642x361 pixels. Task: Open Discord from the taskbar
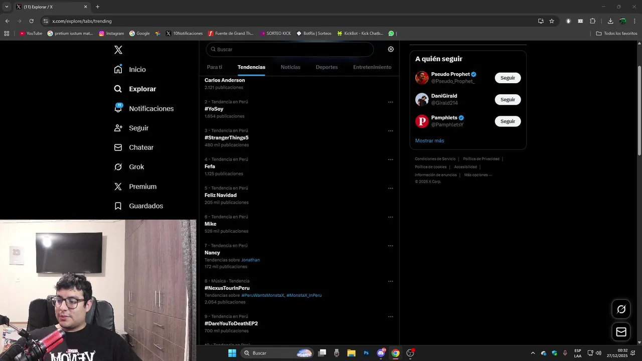click(x=381, y=353)
